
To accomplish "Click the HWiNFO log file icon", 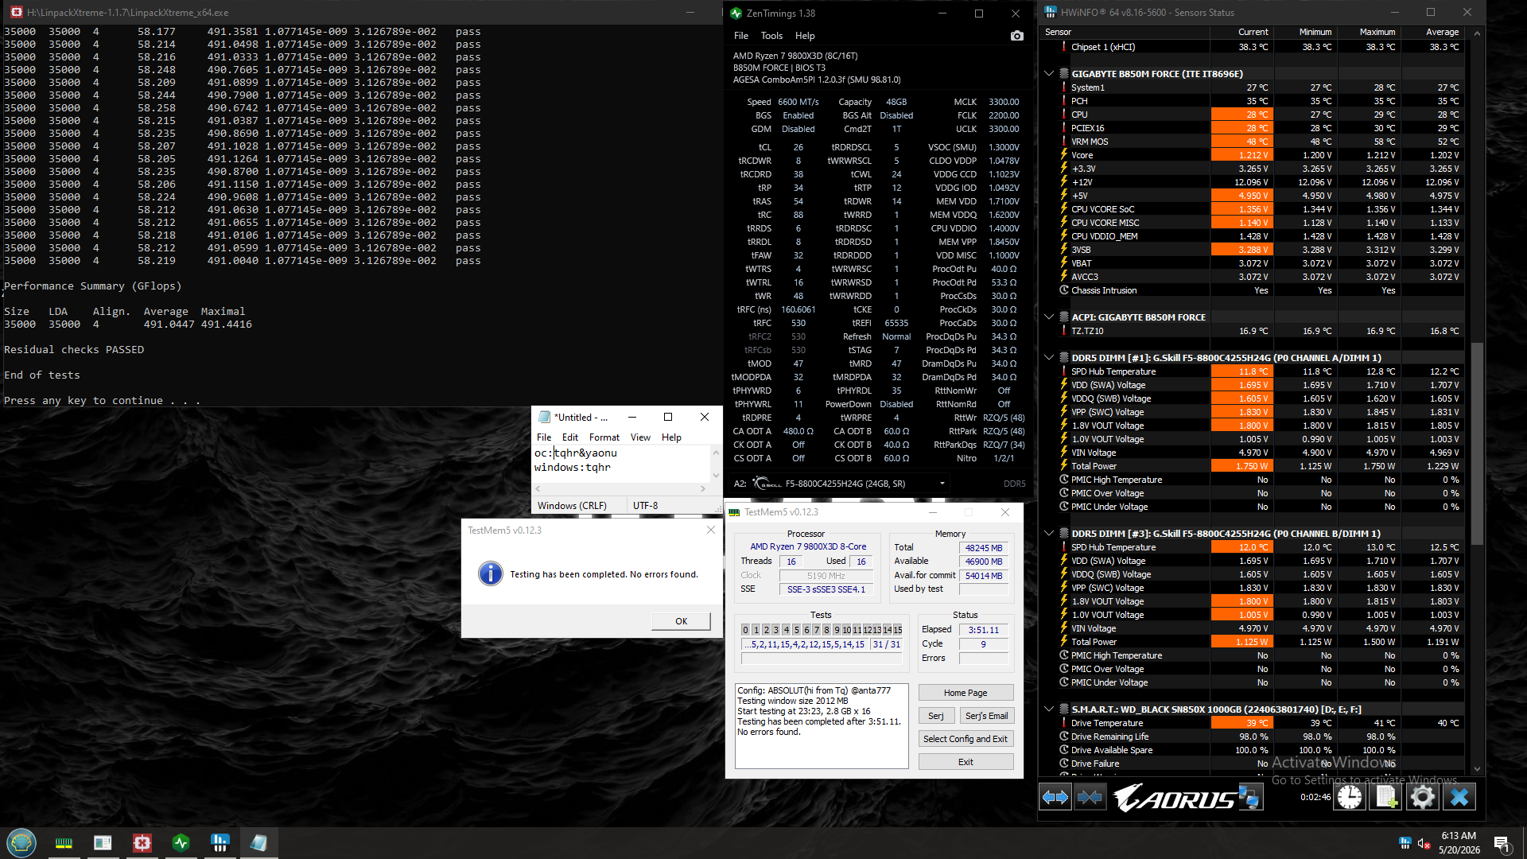I will point(1386,797).
